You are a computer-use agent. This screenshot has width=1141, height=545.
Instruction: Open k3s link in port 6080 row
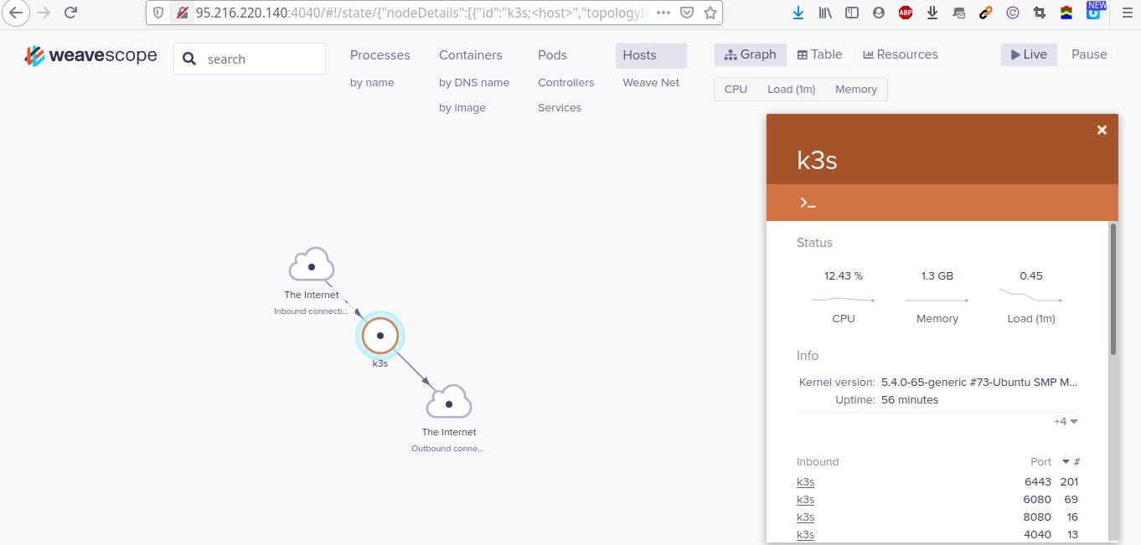coord(805,499)
